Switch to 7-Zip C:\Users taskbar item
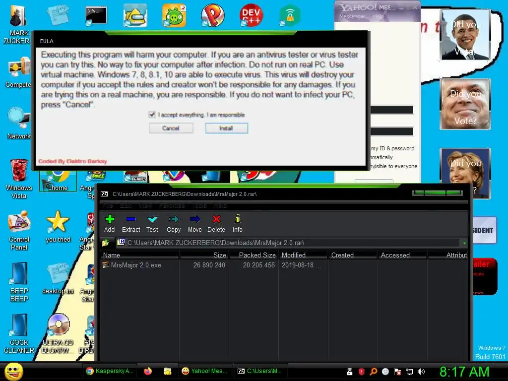This screenshot has height=381, width=508. [x=260, y=371]
